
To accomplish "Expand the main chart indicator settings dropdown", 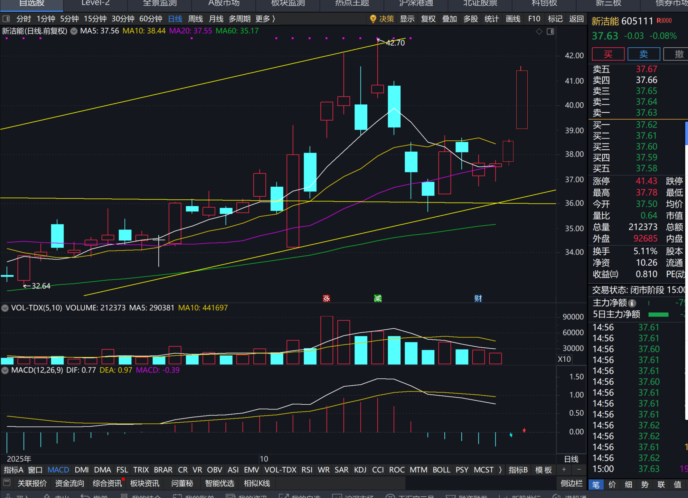I will tap(74, 31).
